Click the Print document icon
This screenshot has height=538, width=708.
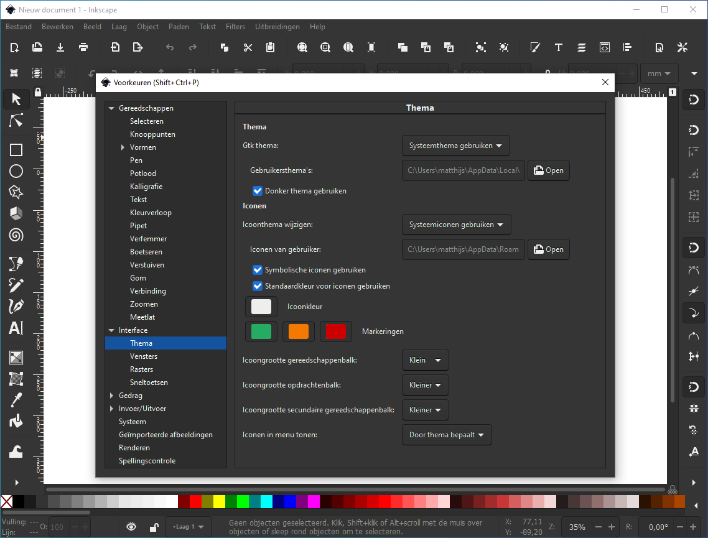(83, 47)
